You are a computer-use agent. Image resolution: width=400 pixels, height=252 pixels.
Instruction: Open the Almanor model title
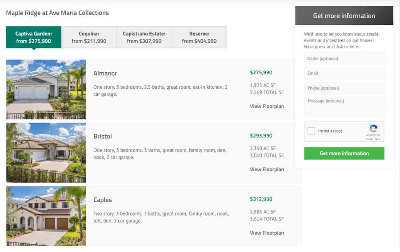(105, 73)
